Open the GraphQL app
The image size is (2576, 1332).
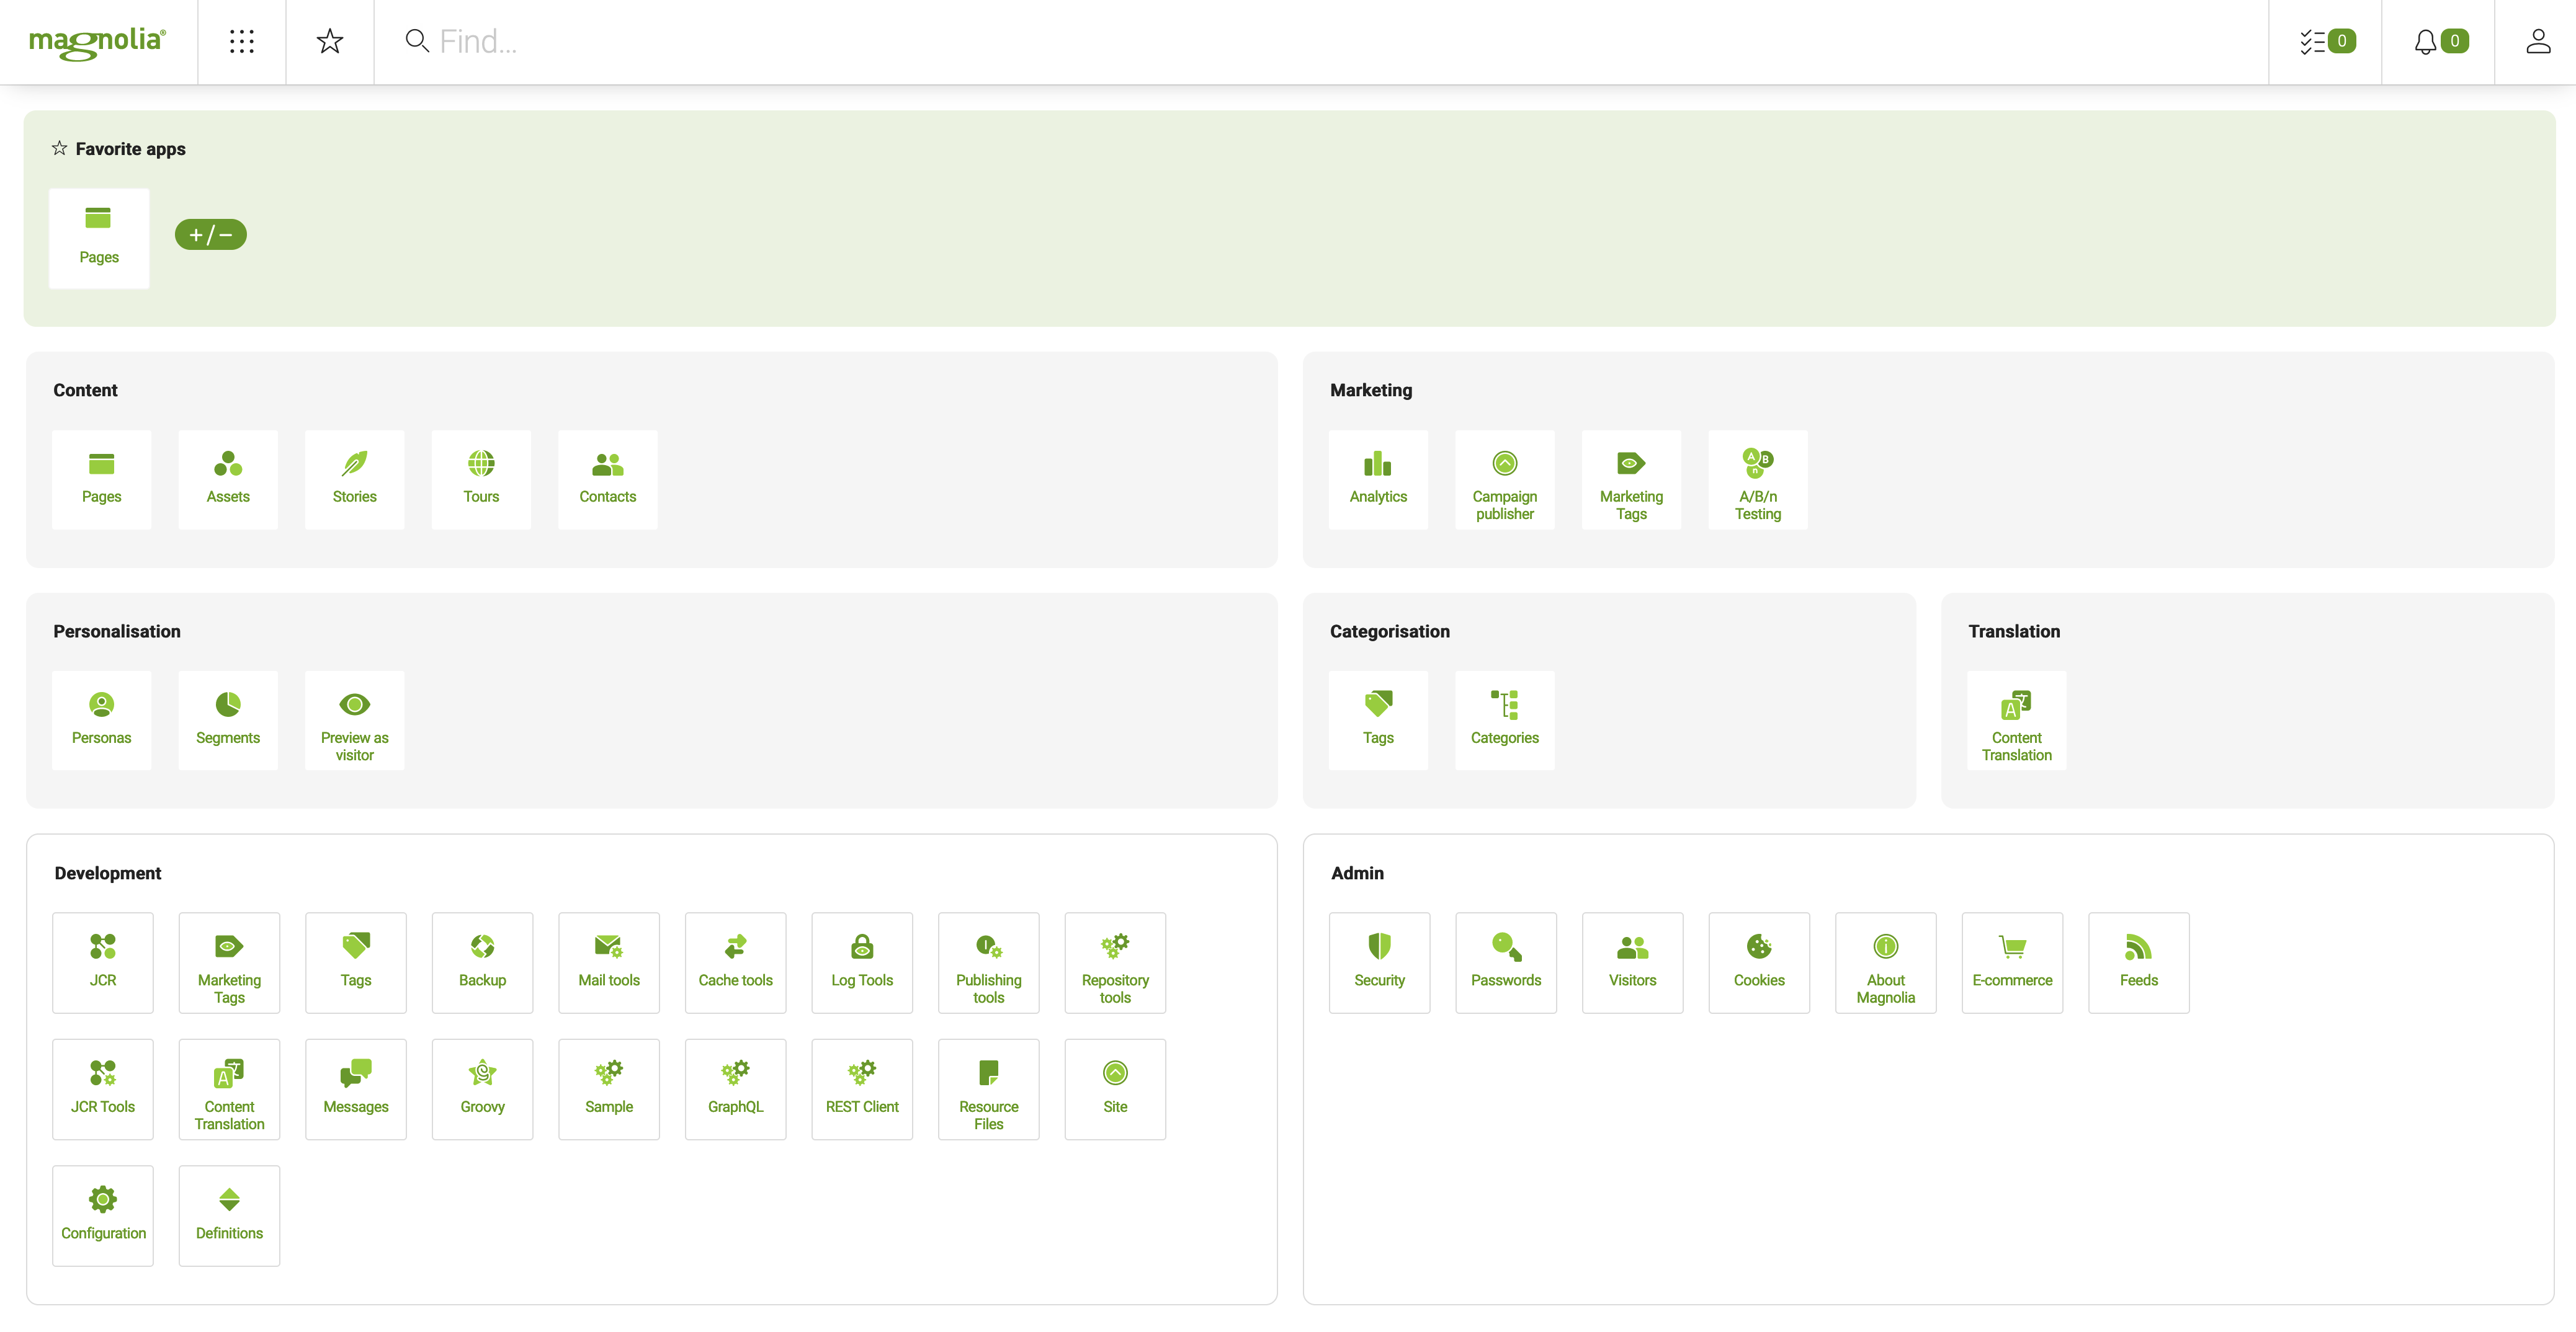click(736, 1089)
